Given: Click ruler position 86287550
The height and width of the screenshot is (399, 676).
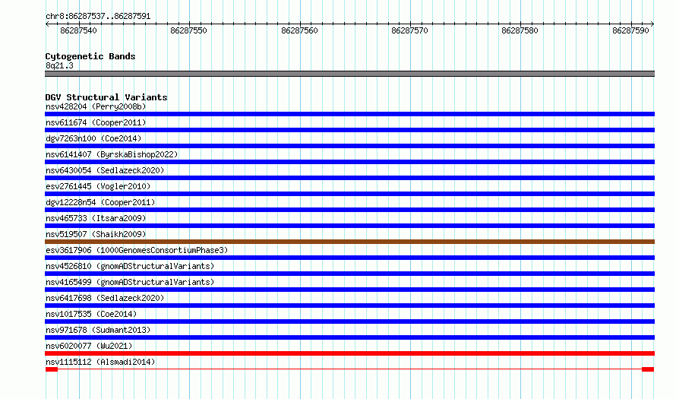Looking at the screenshot, I should click(189, 30).
